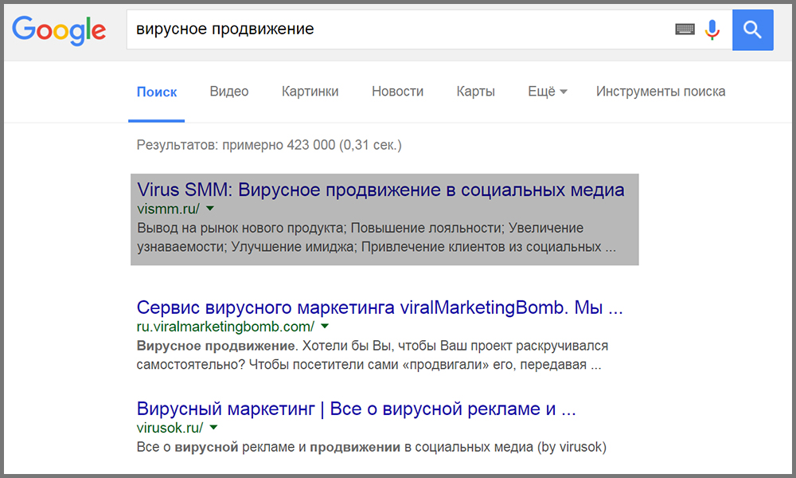This screenshot has width=796, height=478.
Task: Expand the dropdown arrow next to vismm.ru/
Action: tap(210, 208)
